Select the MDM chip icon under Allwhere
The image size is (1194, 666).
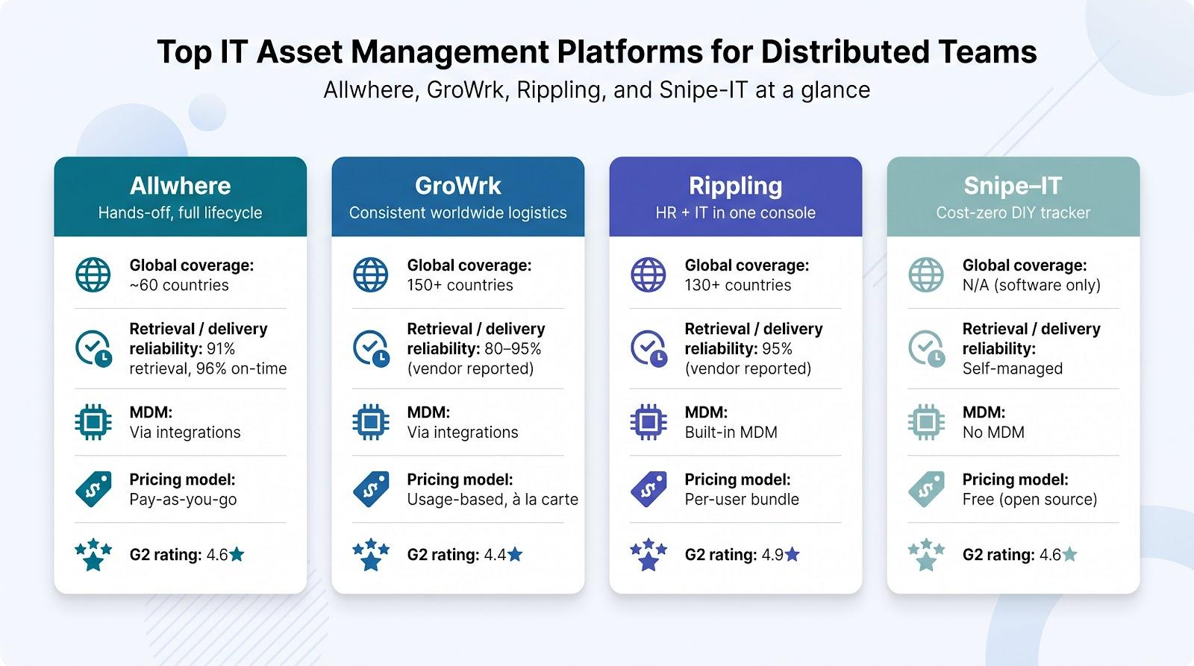click(93, 422)
